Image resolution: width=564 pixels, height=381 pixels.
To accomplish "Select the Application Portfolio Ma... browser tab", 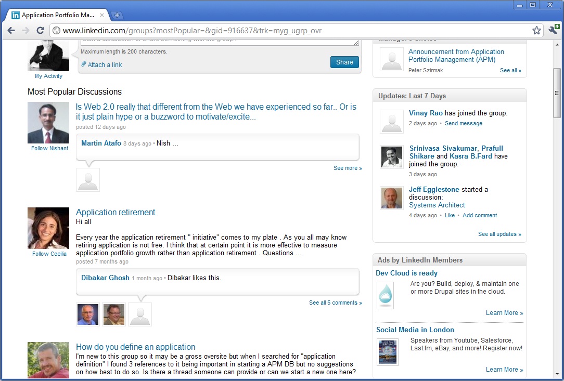I will (x=58, y=15).
